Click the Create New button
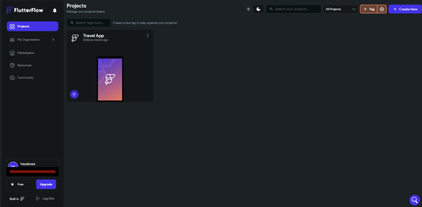The image size is (422, 207). [405, 9]
